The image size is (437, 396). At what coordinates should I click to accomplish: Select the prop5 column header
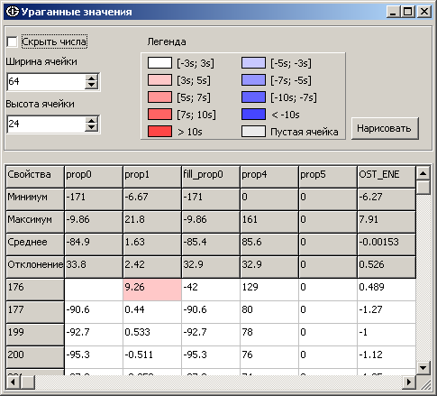(x=328, y=177)
